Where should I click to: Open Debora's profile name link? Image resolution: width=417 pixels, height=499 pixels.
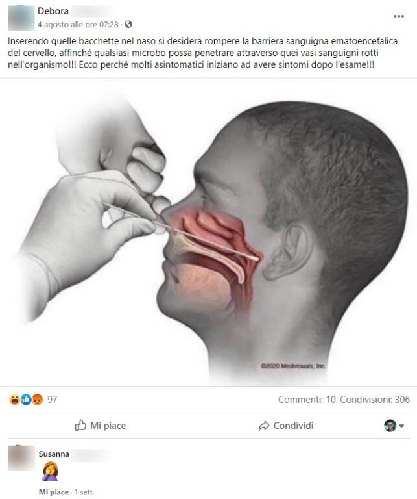[x=53, y=11]
